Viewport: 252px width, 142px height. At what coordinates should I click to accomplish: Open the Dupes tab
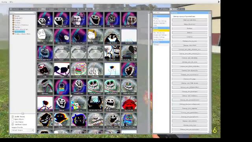click(x=80, y=9)
